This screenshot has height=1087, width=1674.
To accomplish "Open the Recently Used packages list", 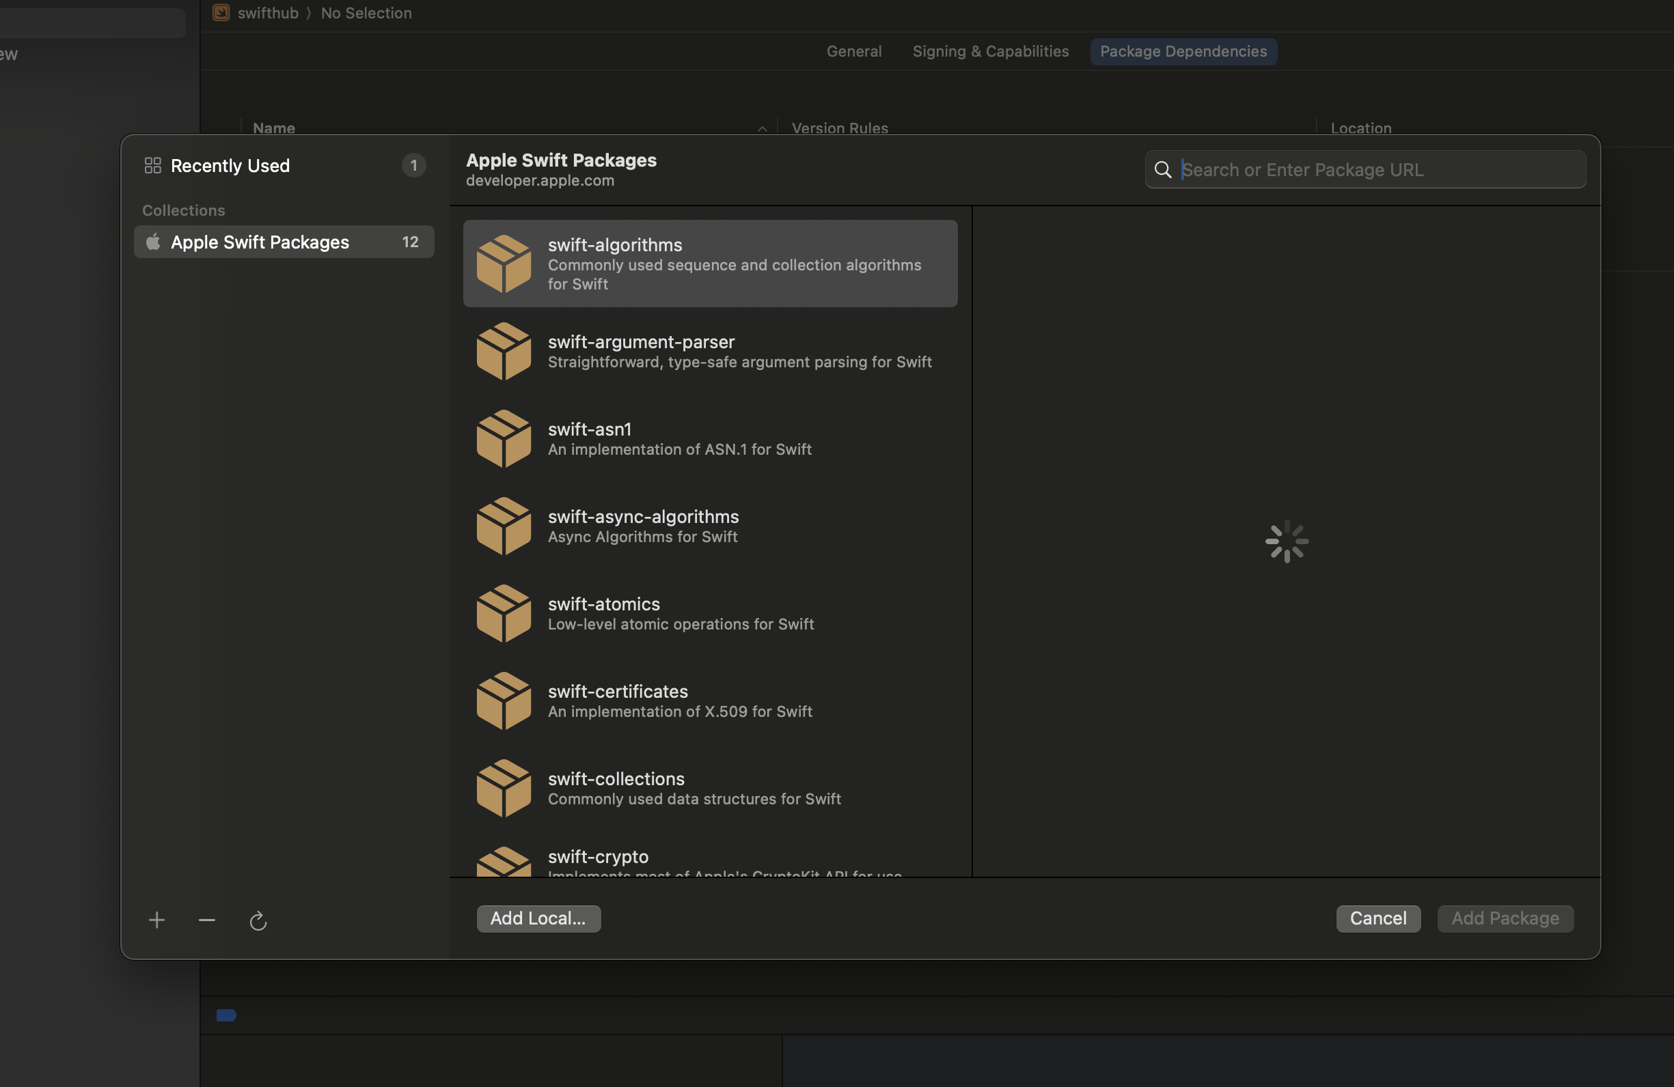I will (230, 166).
